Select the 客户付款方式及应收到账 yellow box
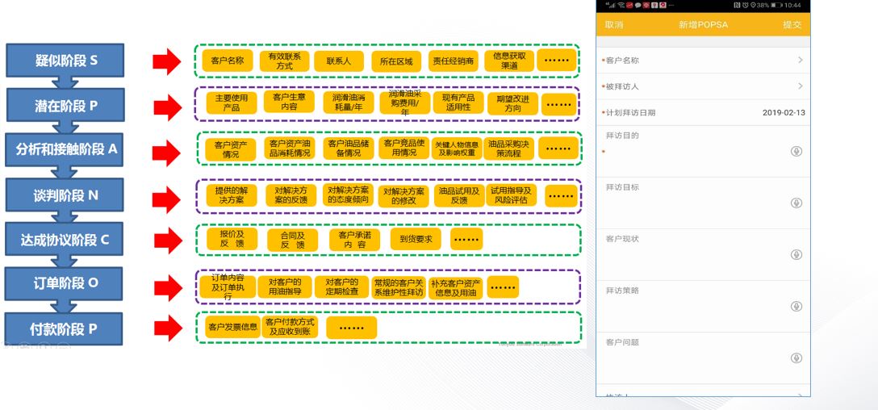Viewport: 878px width, 410px height. [290, 327]
